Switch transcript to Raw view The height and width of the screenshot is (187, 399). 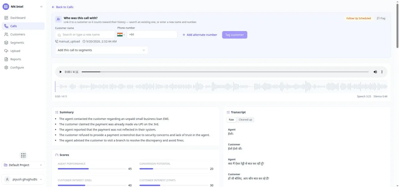pyautogui.click(x=231, y=120)
